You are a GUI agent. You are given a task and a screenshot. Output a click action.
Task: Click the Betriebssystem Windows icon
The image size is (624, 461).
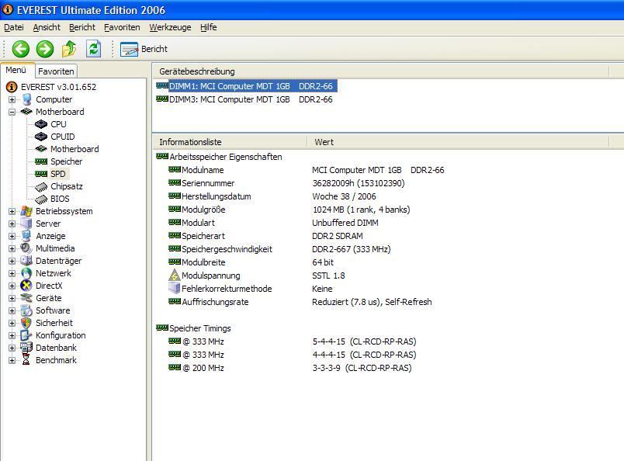[x=26, y=211]
